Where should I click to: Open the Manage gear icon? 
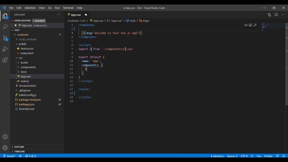[5, 148]
